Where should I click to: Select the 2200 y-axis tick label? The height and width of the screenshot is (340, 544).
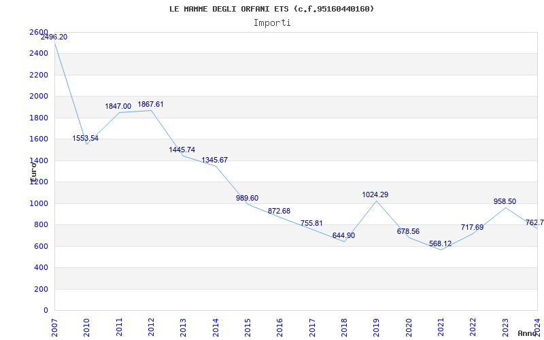click(x=39, y=75)
